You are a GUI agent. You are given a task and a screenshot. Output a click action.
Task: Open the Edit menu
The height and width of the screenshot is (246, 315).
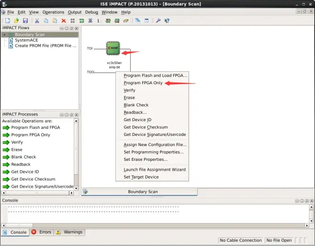(x=21, y=12)
